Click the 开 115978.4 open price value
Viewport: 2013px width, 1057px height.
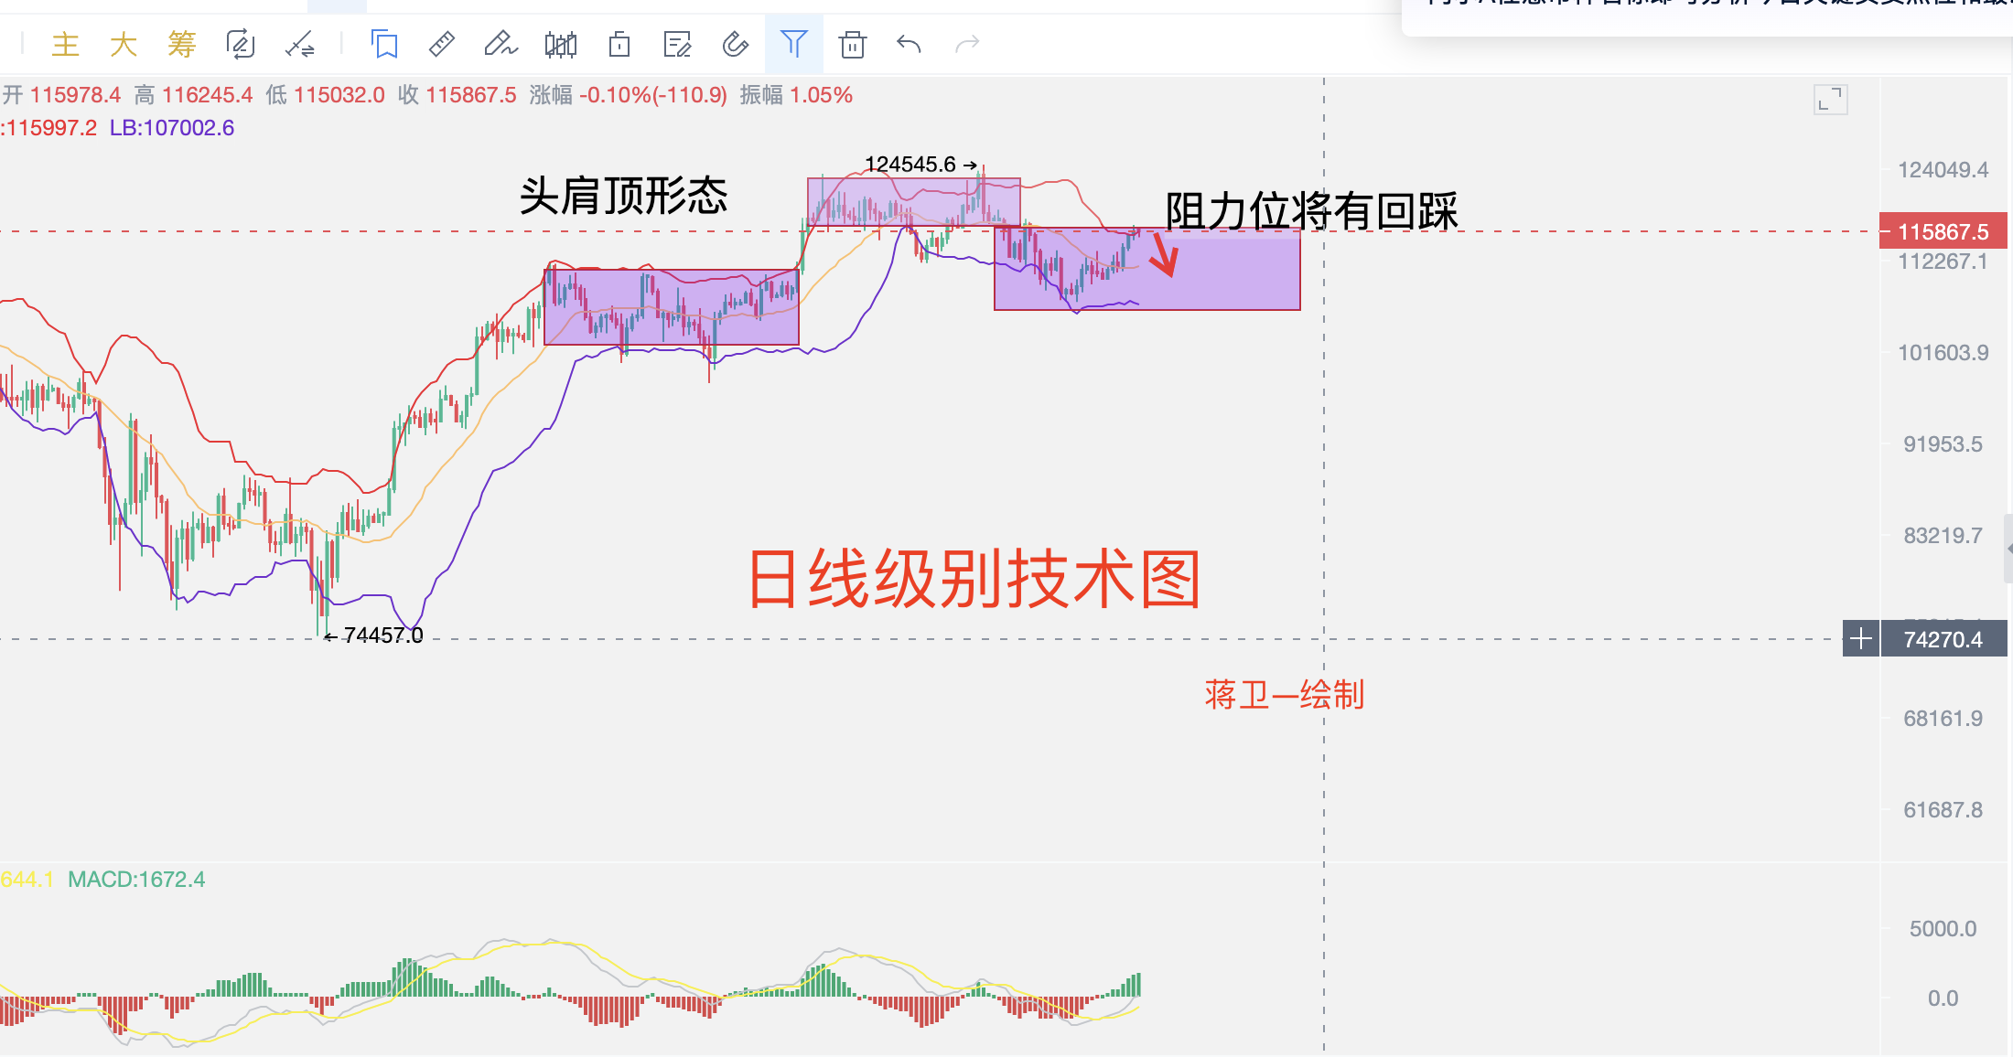[x=62, y=95]
